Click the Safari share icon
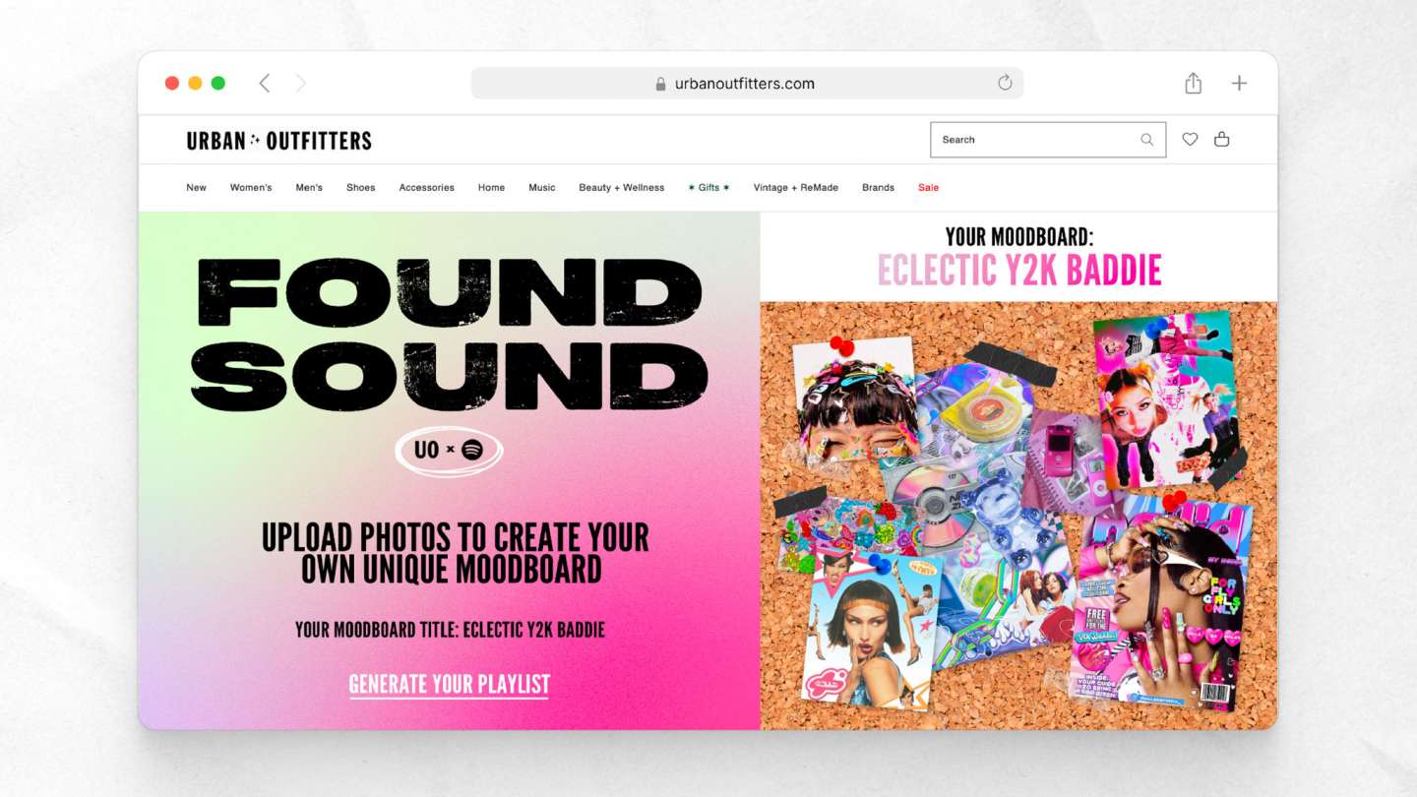The width and height of the screenshot is (1417, 797). [1193, 83]
